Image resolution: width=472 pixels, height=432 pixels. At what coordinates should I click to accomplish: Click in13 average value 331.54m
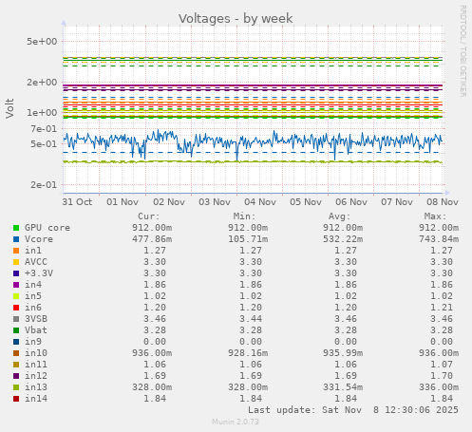click(x=343, y=387)
